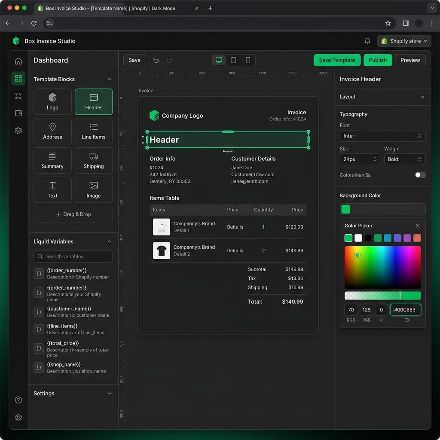This screenshot has width=440, height=440.
Task: Collapse the Liquid Variables section
Action: [x=109, y=241]
